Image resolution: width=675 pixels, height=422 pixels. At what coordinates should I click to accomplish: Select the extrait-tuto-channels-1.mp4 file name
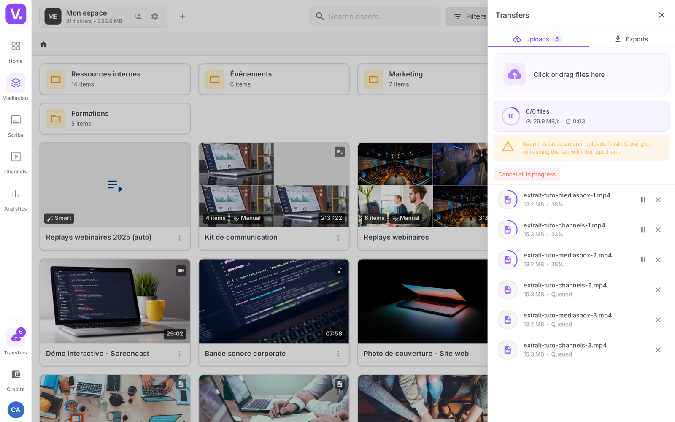tap(564, 225)
